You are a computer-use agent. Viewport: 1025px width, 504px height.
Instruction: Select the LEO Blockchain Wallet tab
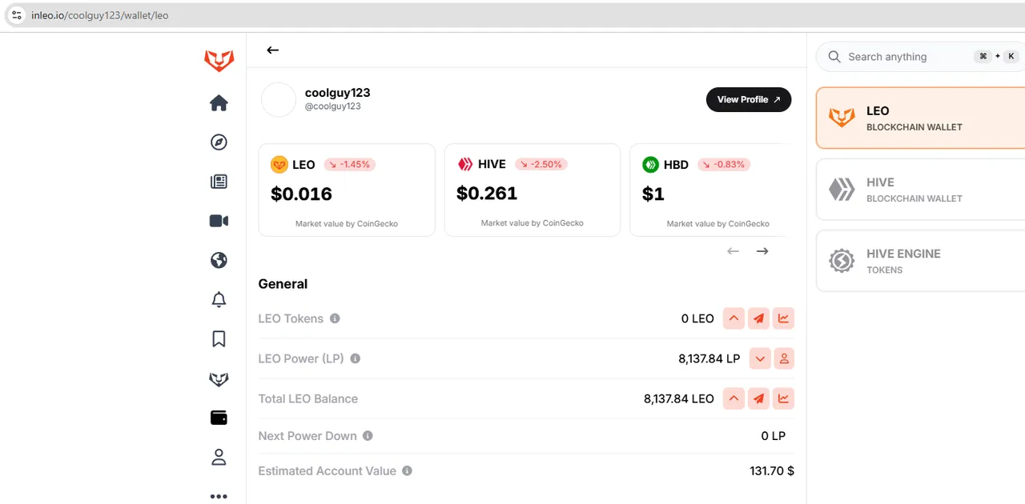coord(921,118)
